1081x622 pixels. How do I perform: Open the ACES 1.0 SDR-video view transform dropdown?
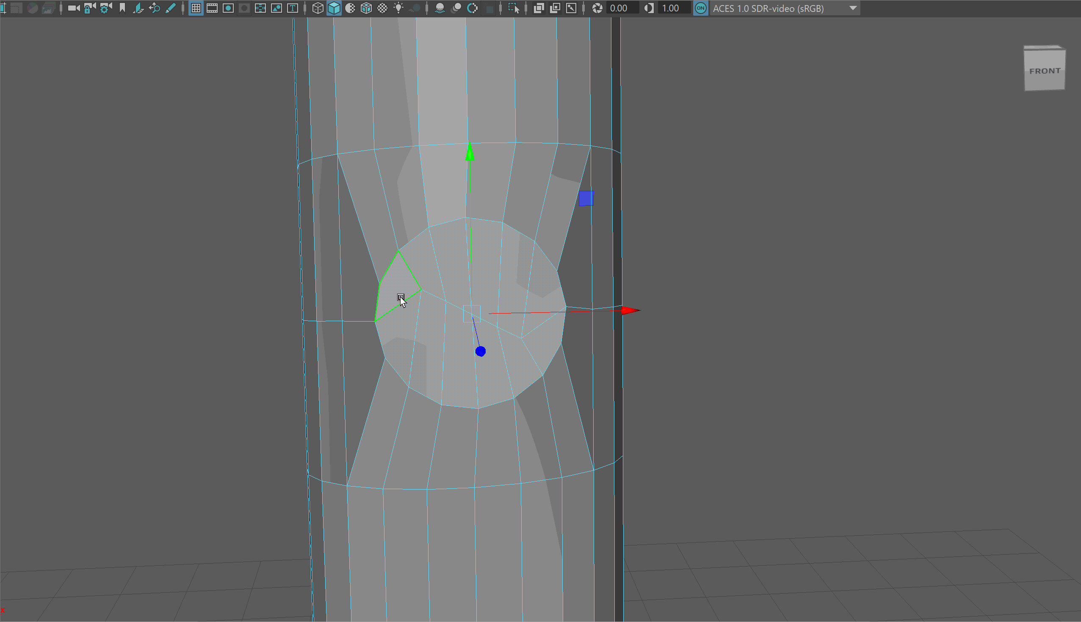[785, 8]
